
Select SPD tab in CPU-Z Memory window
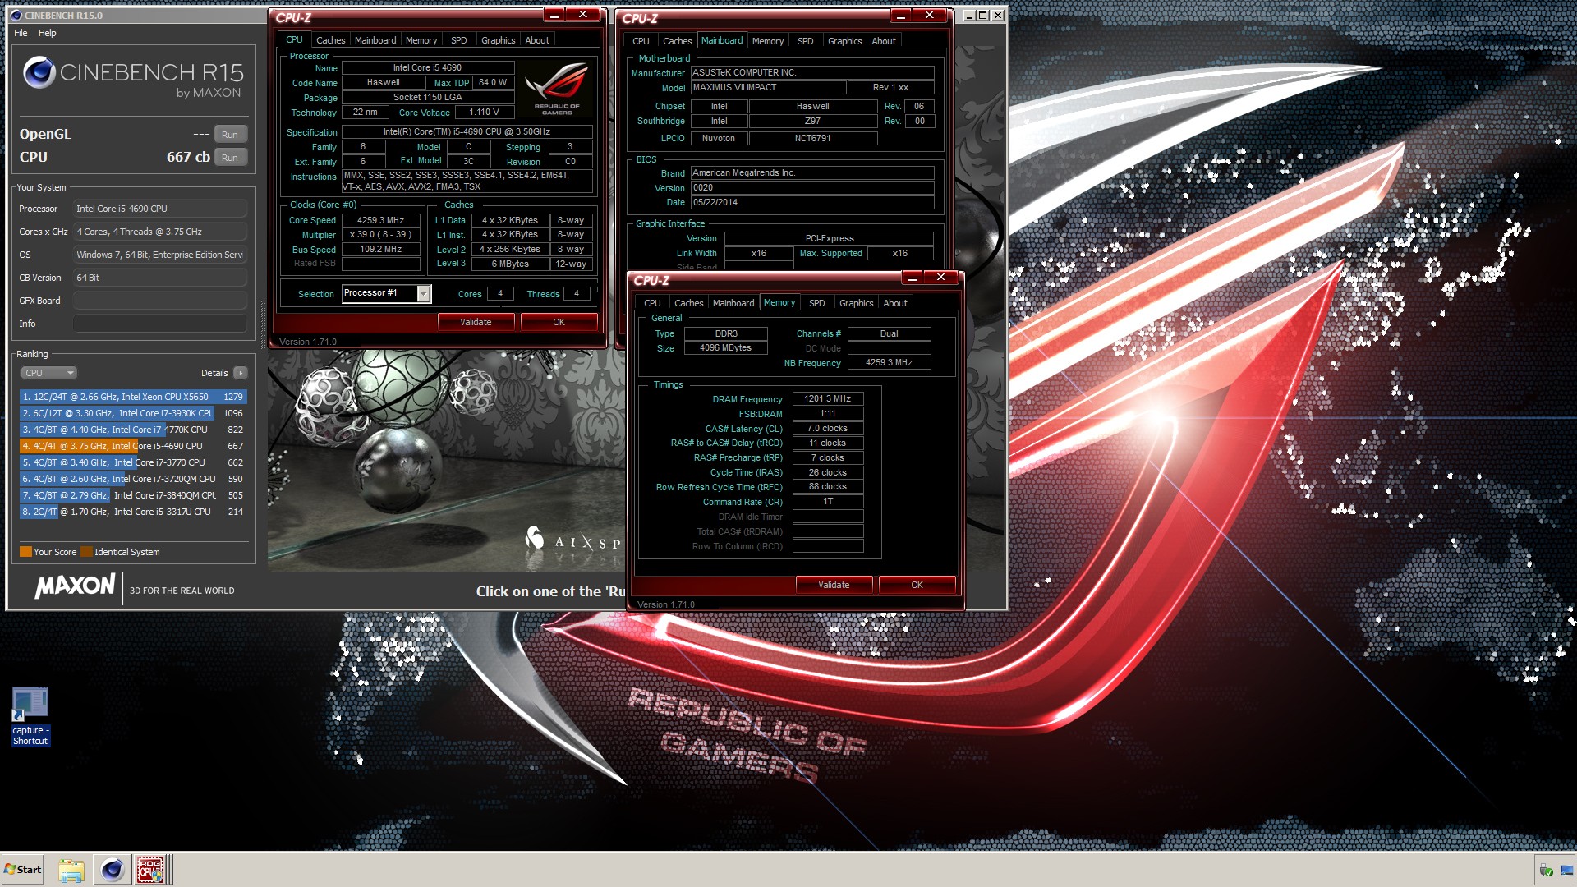click(x=817, y=303)
